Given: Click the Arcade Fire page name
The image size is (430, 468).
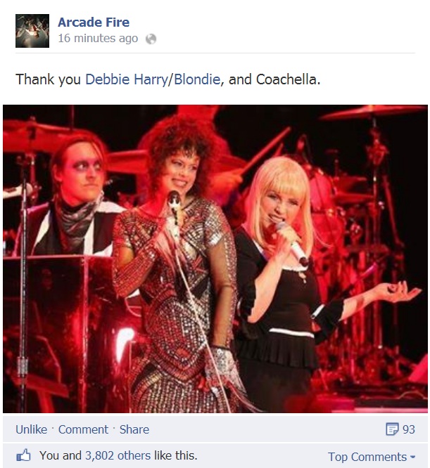Looking at the screenshot, I should coord(94,22).
